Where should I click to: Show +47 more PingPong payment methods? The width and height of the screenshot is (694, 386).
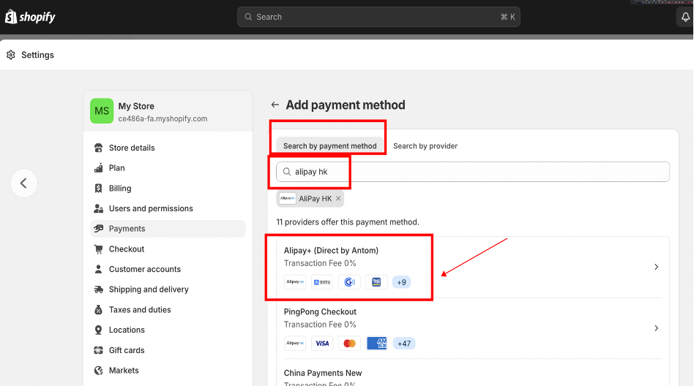(403, 343)
